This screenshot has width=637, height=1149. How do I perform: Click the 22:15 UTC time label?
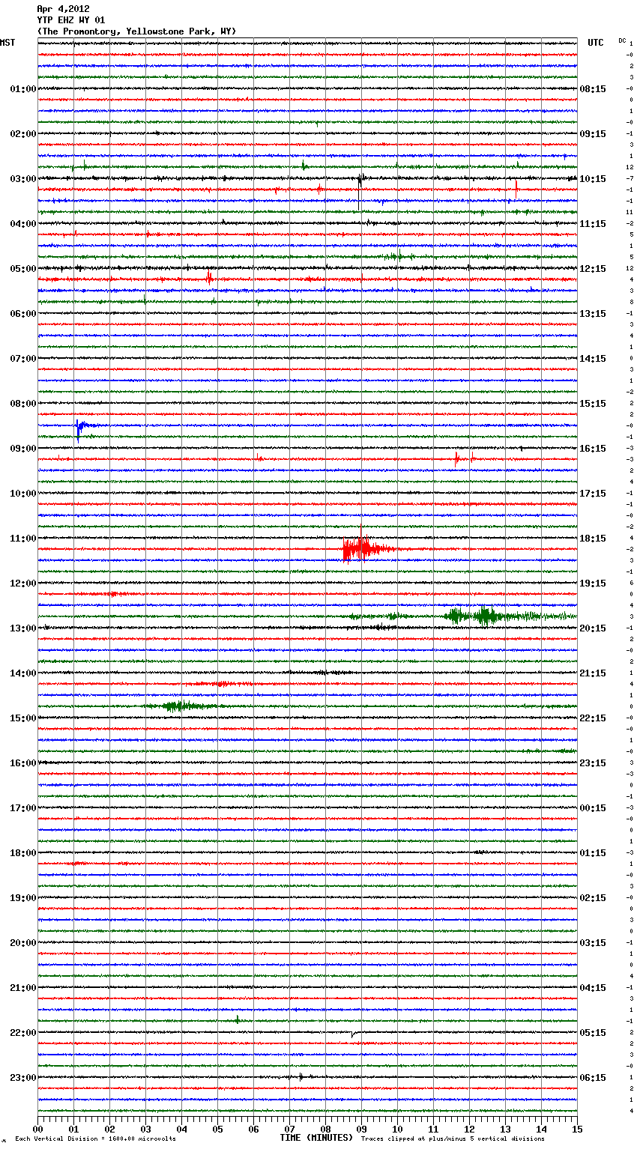(x=593, y=718)
